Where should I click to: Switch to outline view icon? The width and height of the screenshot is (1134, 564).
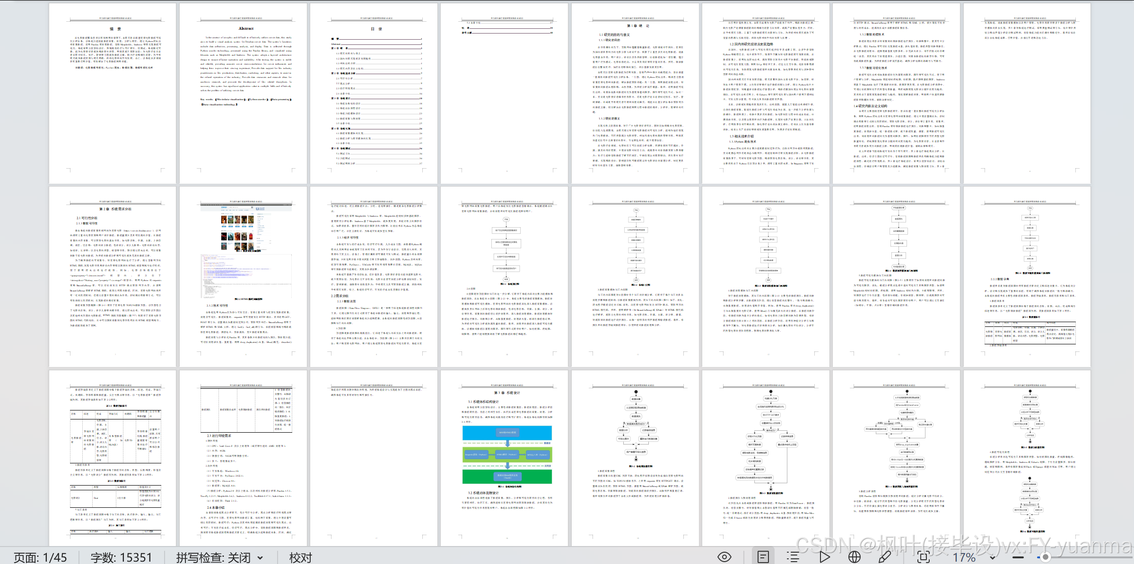tap(793, 557)
